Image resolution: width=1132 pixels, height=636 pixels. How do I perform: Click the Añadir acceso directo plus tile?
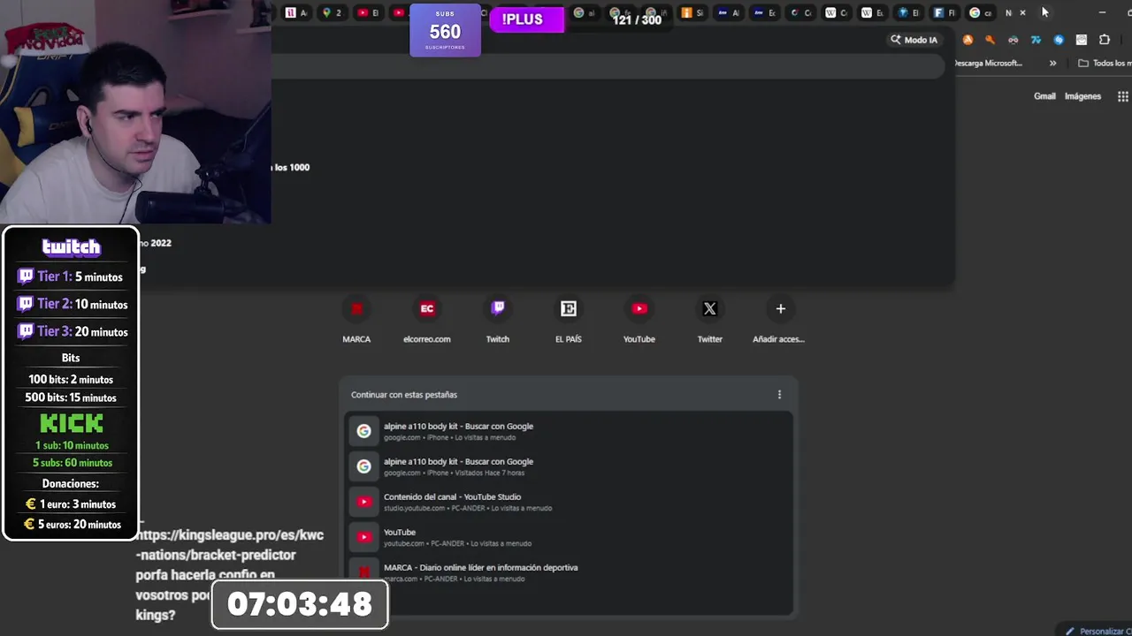780,320
